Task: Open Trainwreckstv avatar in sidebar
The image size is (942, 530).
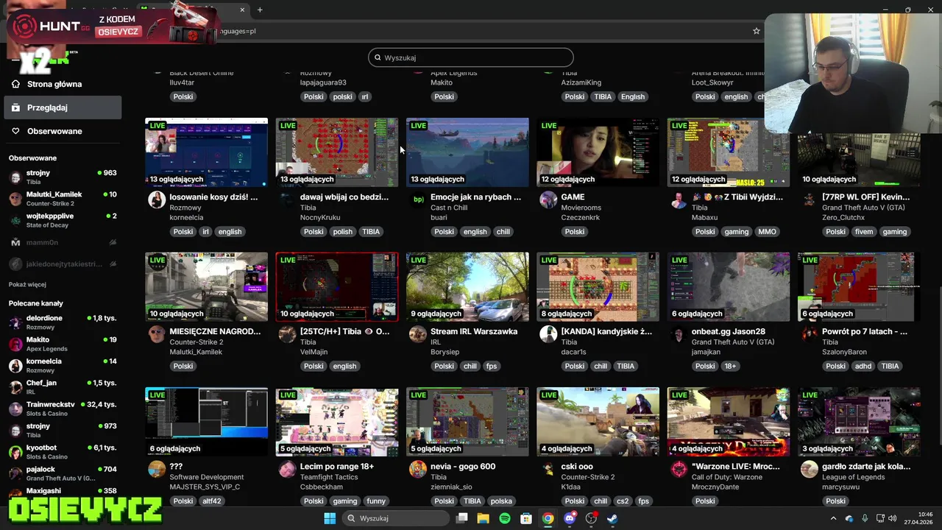Action: 15,409
